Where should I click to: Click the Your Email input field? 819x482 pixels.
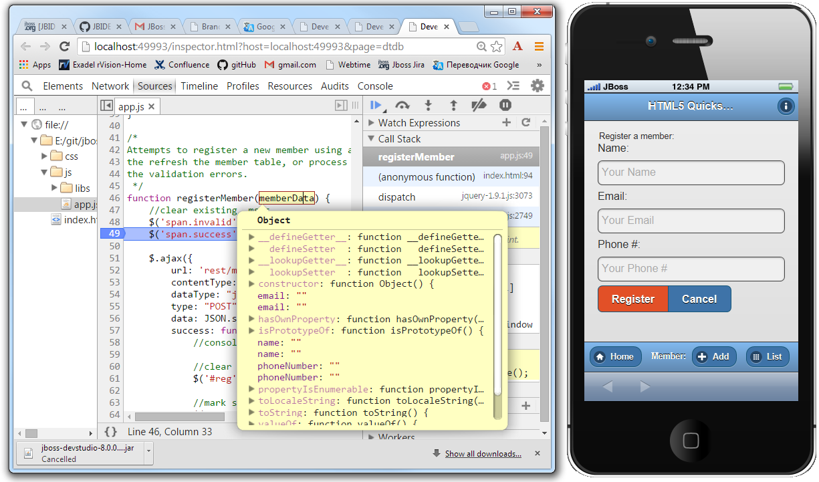pos(691,221)
